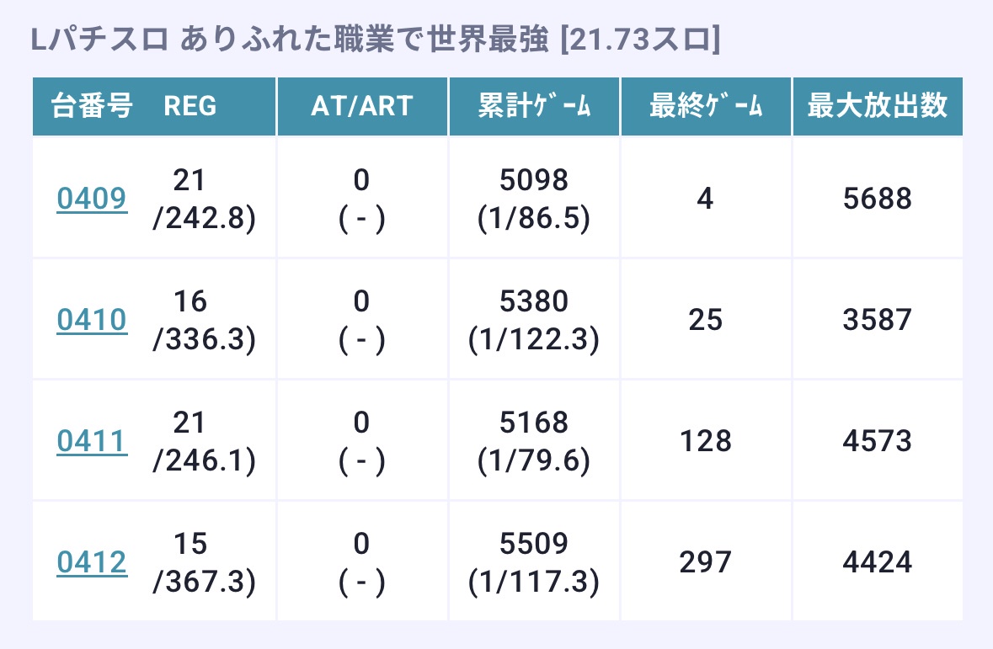Click REG count 16 for machine 0410

190,301
